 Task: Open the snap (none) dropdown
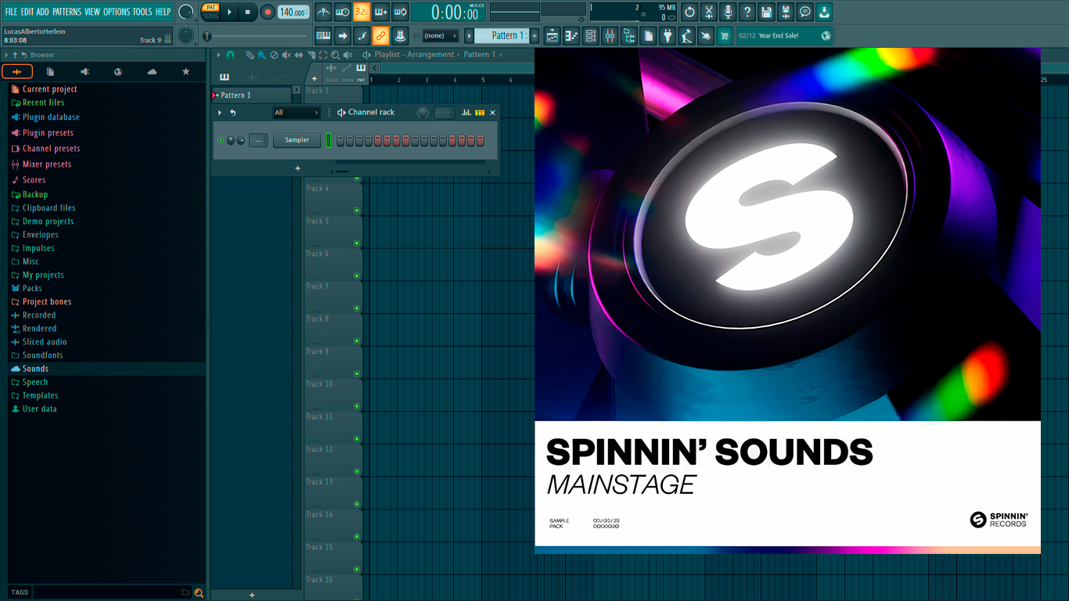pyautogui.click(x=440, y=35)
